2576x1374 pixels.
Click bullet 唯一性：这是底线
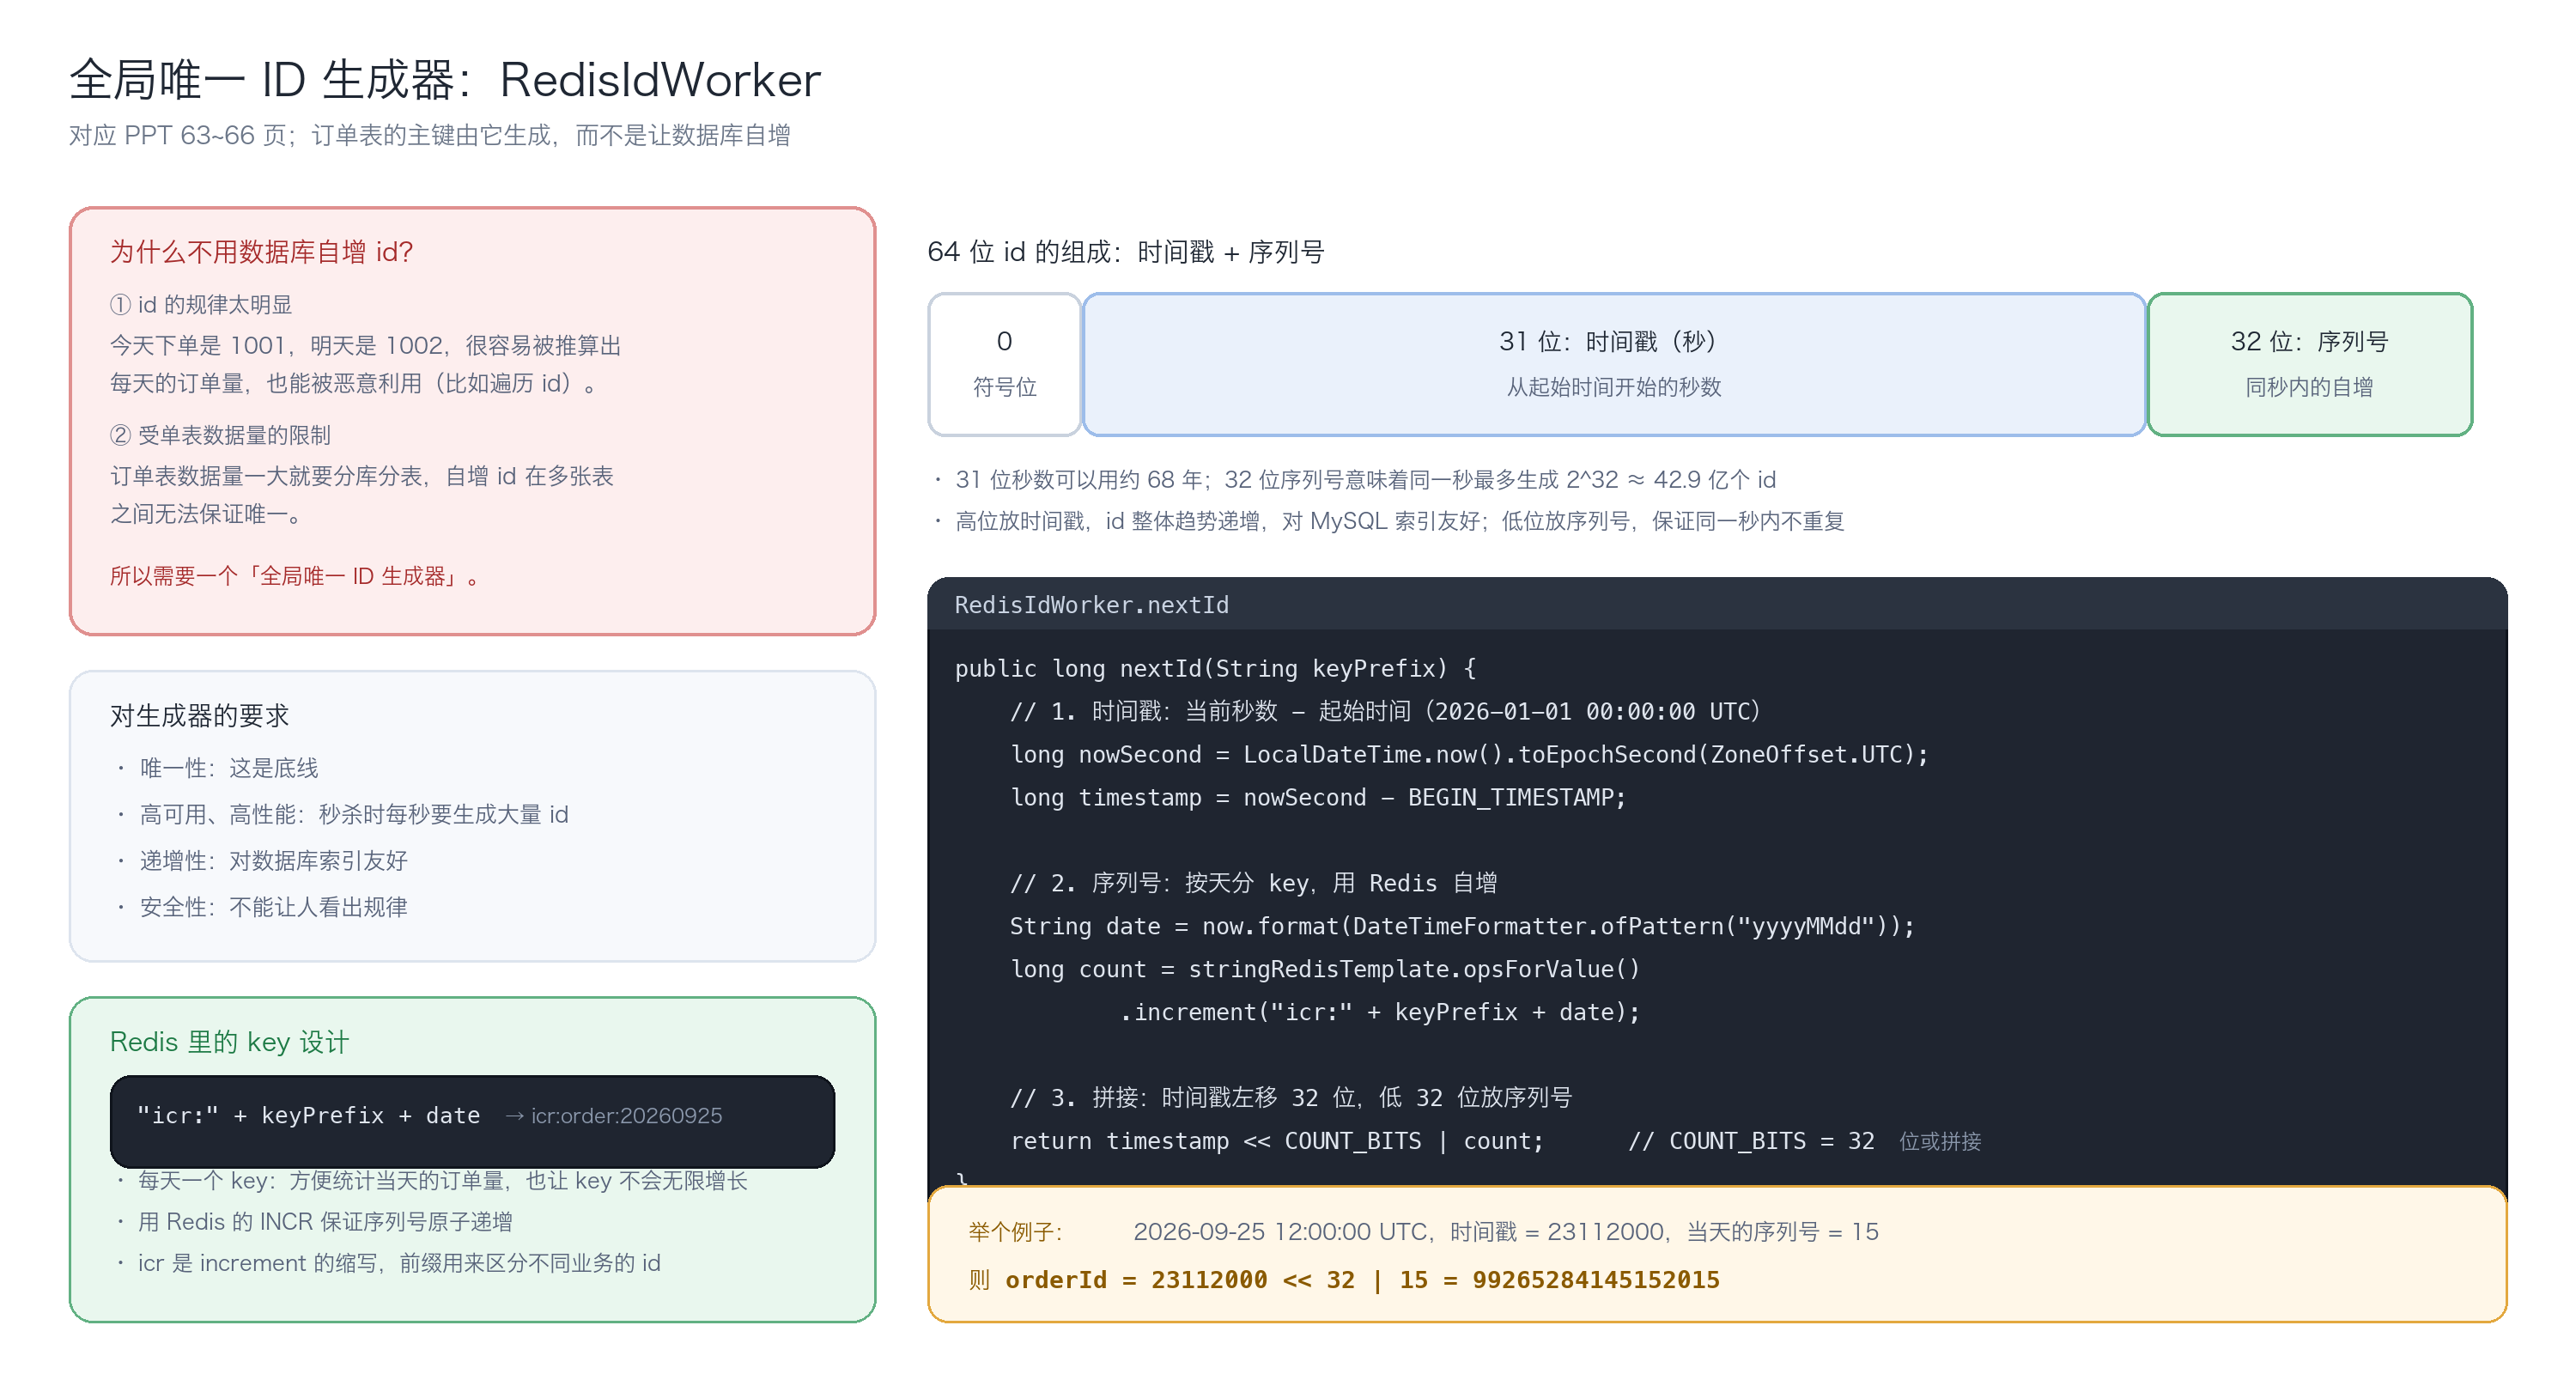[x=228, y=768]
